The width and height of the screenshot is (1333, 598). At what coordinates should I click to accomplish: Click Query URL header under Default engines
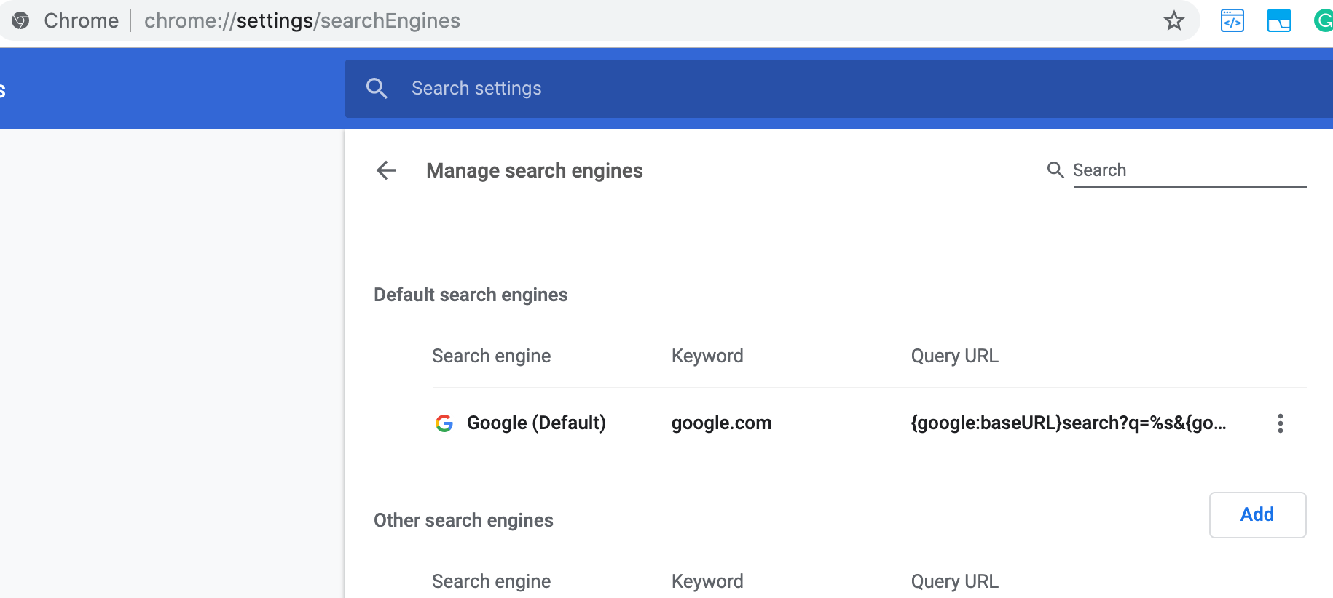coord(954,356)
